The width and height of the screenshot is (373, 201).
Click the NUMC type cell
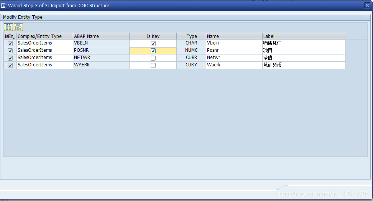pyautogui.click(x=191, y=51)
